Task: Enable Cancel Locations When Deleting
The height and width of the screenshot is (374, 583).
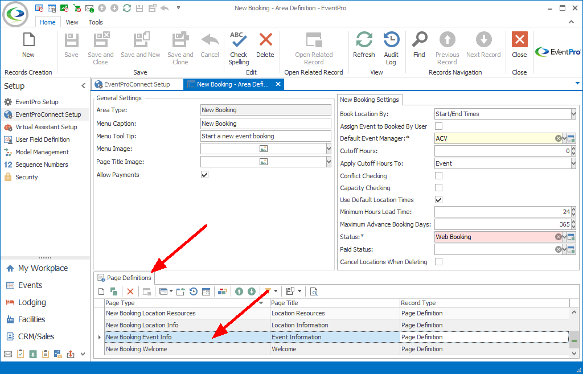Action: click(439, 262)
